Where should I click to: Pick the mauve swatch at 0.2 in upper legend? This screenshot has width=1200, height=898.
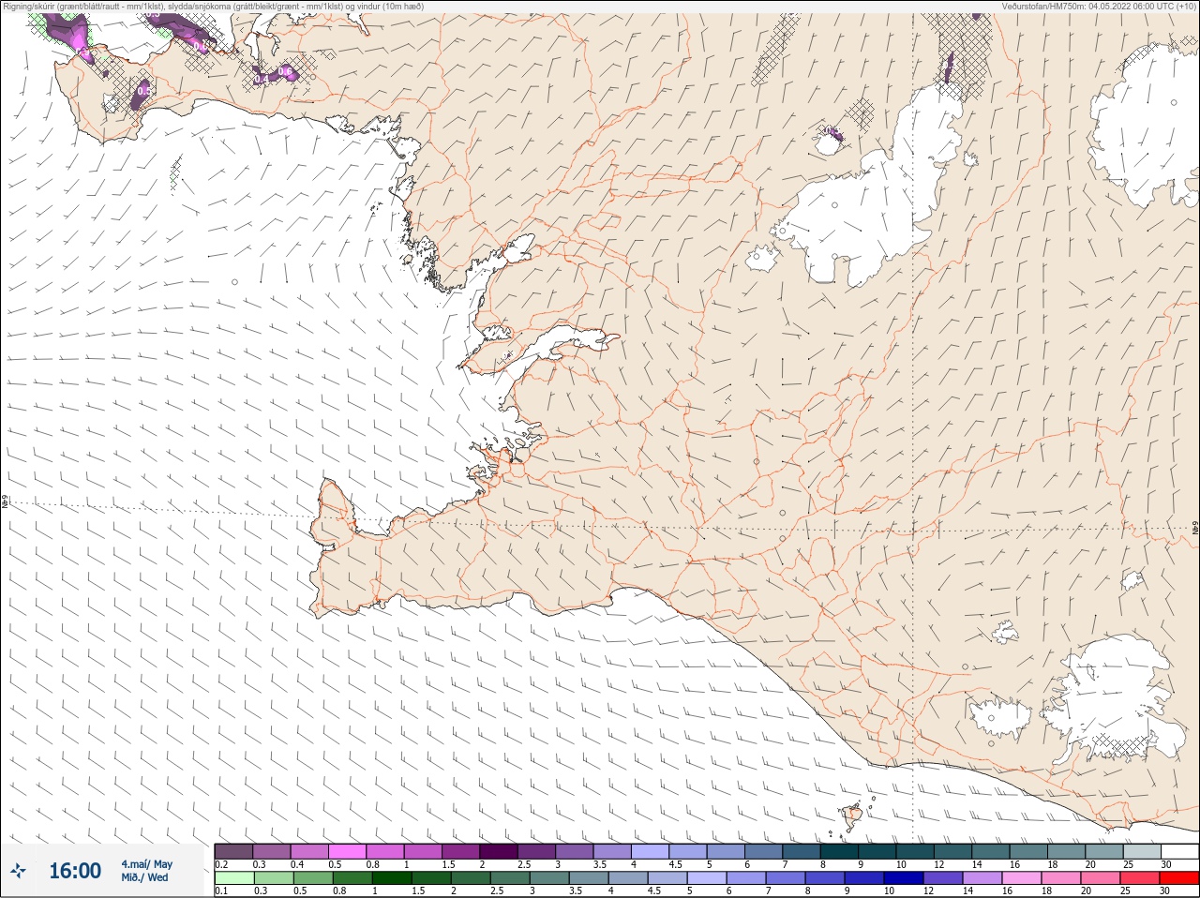tap(234, 851)
